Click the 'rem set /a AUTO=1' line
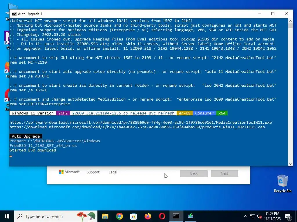This screenshot has width=297, height=222. click(x=29, y=76)
